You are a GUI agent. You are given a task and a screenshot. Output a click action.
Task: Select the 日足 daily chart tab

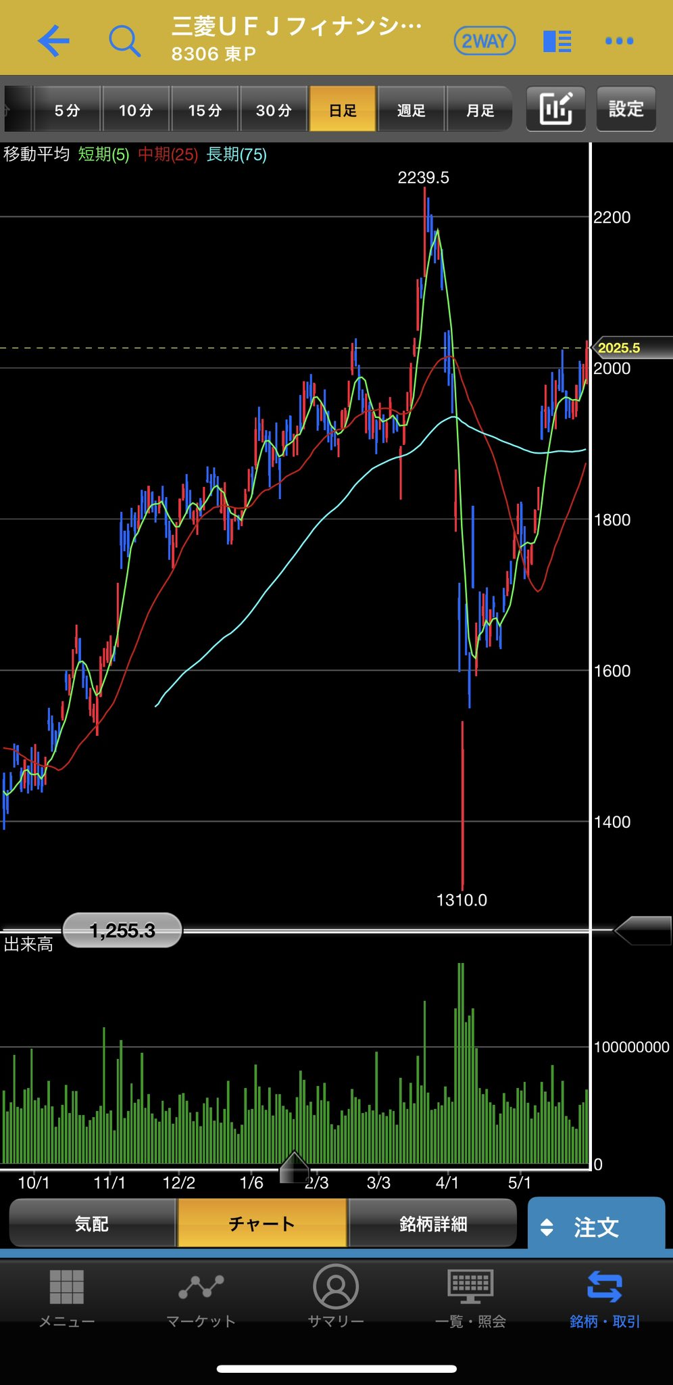[x=343, y=110]
